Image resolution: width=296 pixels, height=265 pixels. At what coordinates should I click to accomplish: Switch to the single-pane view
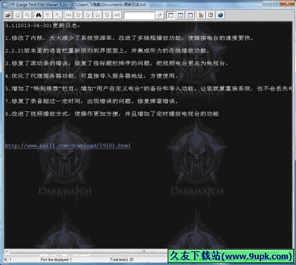pyautogui.click(x=171, y=15)
